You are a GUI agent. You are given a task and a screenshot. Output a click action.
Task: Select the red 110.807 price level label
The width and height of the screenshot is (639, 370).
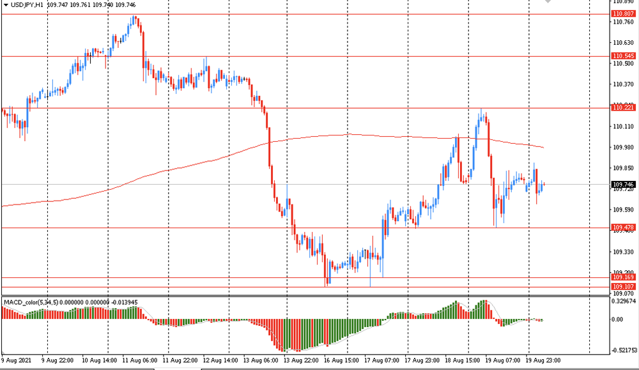(624, 14)
